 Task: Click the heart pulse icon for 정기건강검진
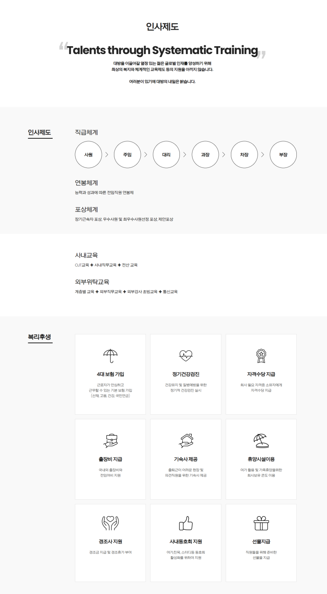point(186,356)
